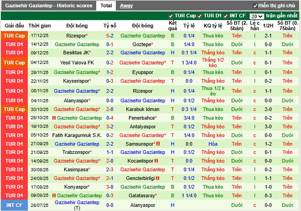Click the 5-2 score vs Rizespor
The image size is (301, 211).
[x=110, y=36]
